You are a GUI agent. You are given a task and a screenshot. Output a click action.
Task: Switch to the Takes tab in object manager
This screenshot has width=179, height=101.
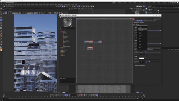click(154, 6)
